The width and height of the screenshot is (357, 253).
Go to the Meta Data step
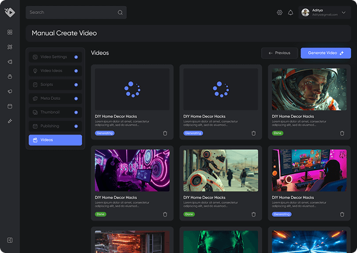coord(55,99)
